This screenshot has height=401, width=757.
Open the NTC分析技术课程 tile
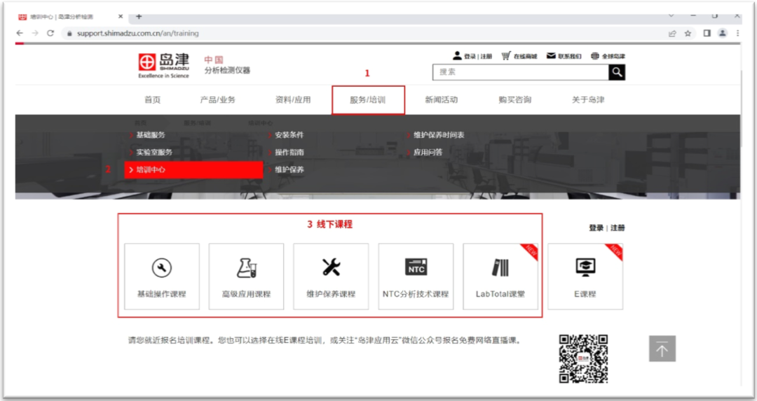tap(416, 276)
